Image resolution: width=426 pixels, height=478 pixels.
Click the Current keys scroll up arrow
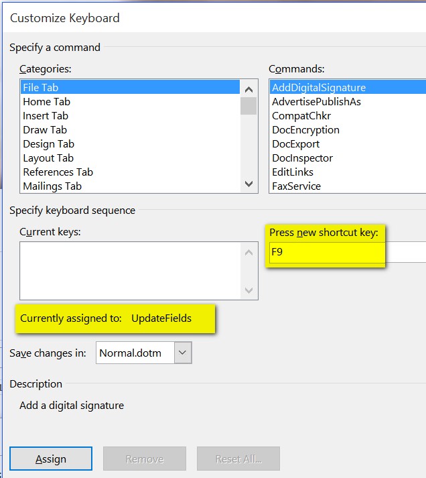(x=248, y=252)
